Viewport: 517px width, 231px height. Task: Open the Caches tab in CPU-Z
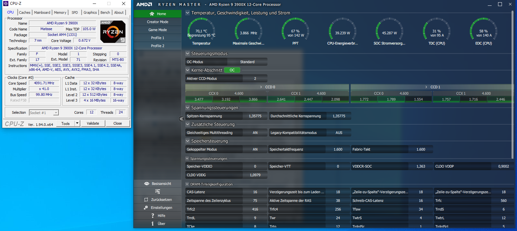tap(25, 12)
